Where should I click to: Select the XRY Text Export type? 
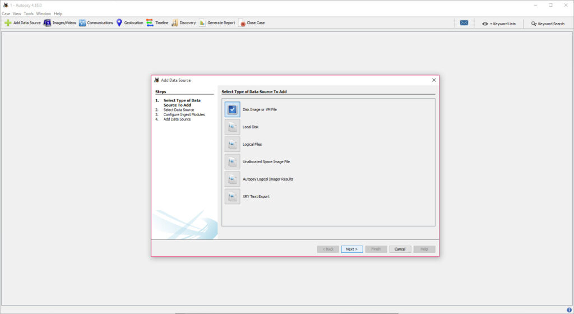coord(232,196)
